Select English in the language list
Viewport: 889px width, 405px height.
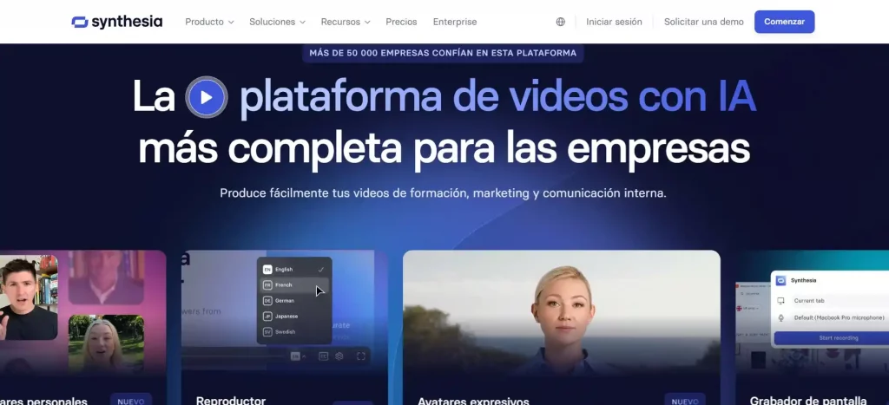click(294, 270)
